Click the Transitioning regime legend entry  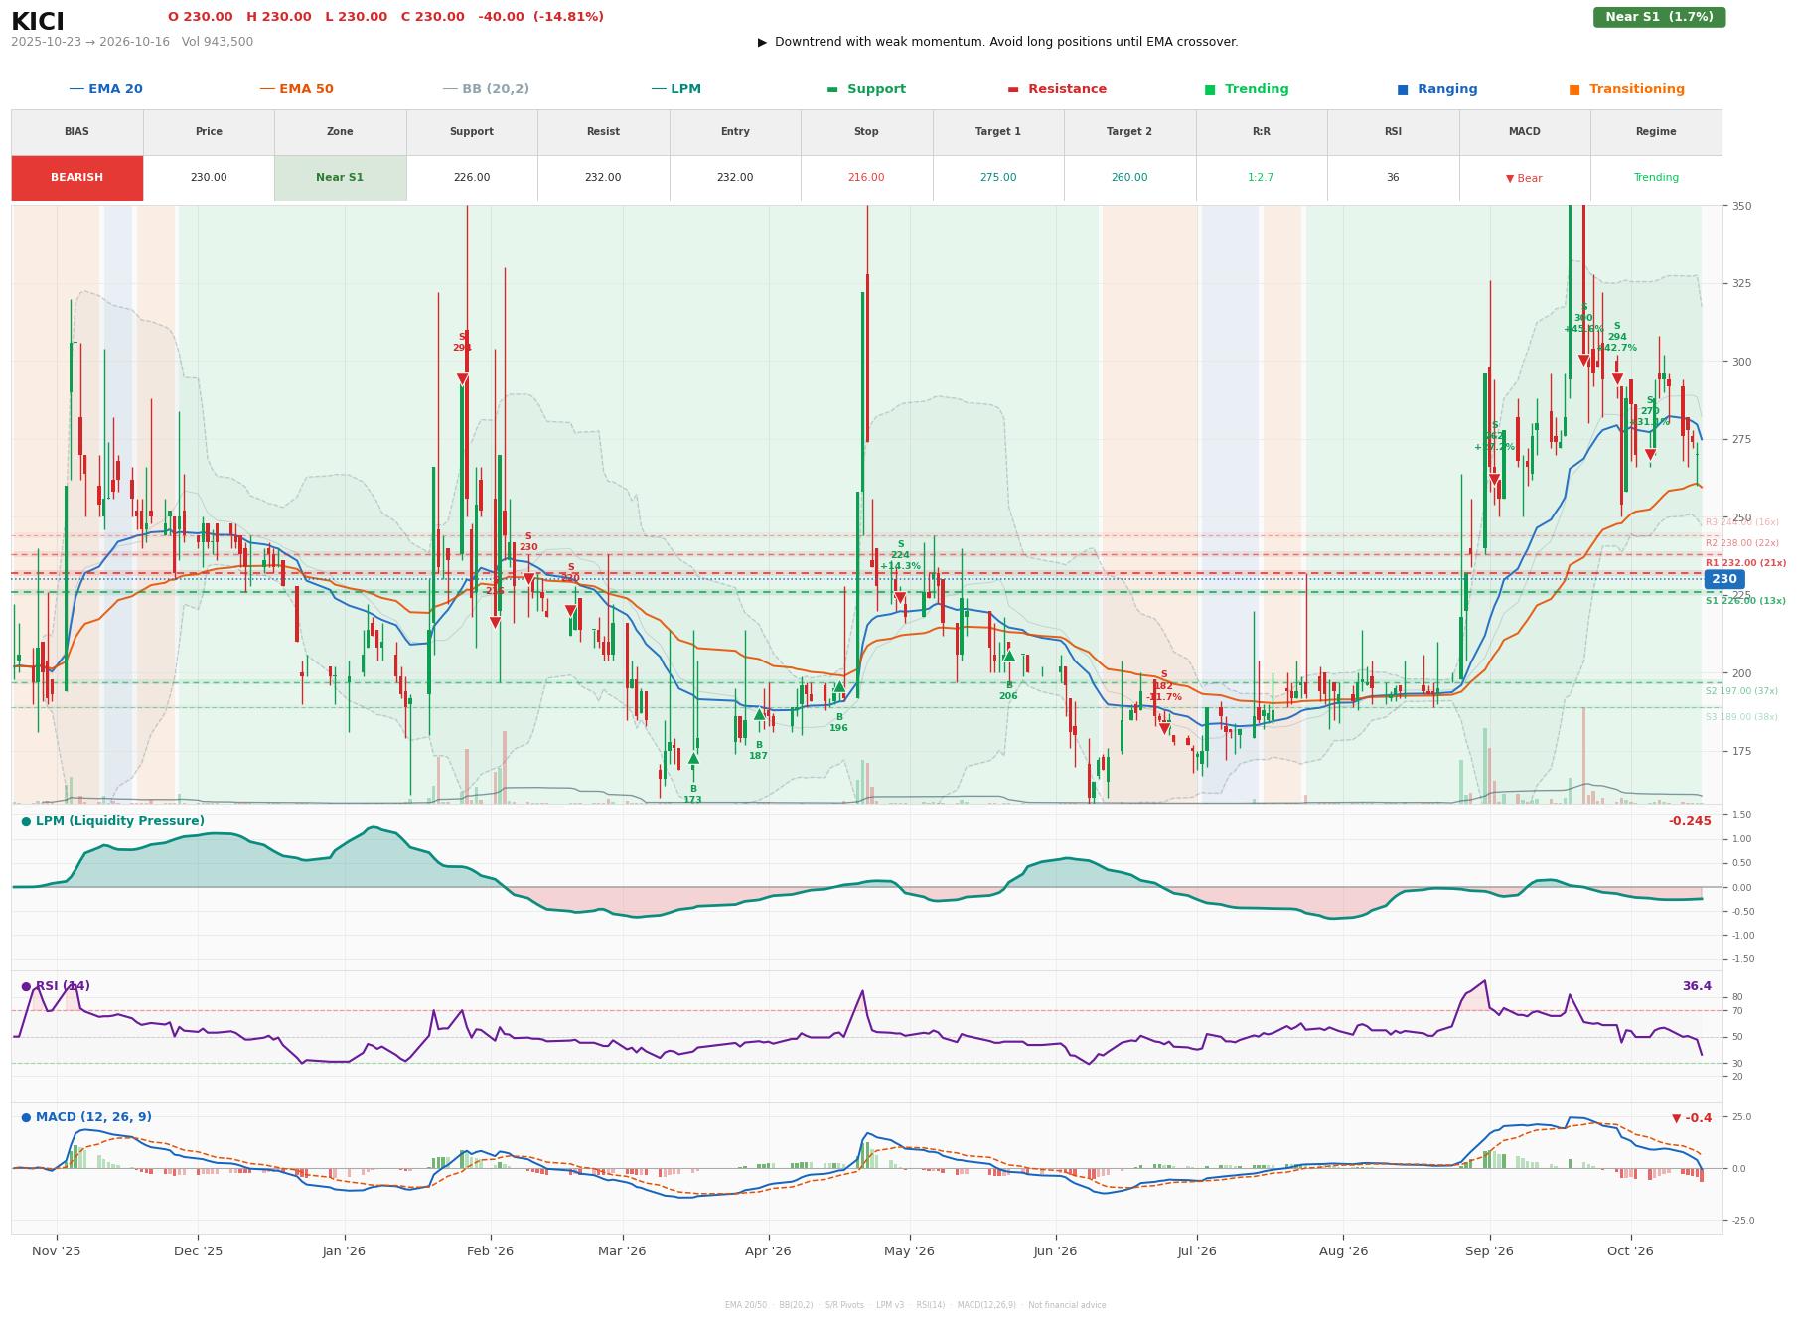(1626, 89)
